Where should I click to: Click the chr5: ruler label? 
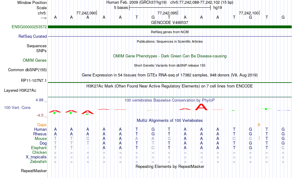click(42, 13)
